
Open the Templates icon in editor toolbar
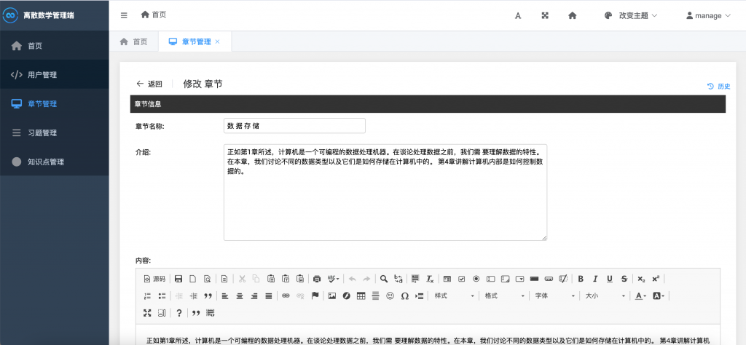pyautogui.click(x=224, y=279)
